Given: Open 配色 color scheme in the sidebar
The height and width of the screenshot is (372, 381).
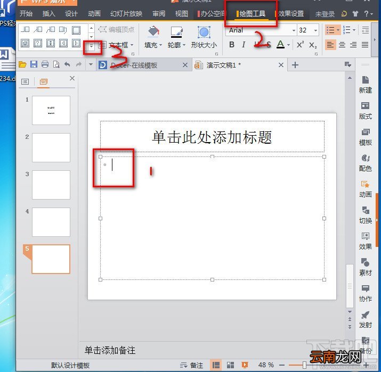Looking at the screenshot, I should [366, 163].
